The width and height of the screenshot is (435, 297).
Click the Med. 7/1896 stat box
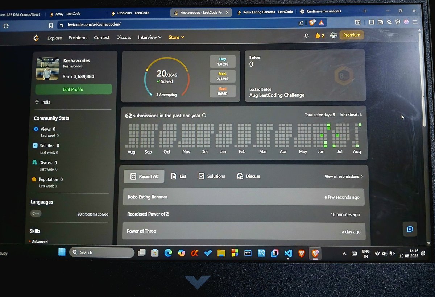[223, 76]
